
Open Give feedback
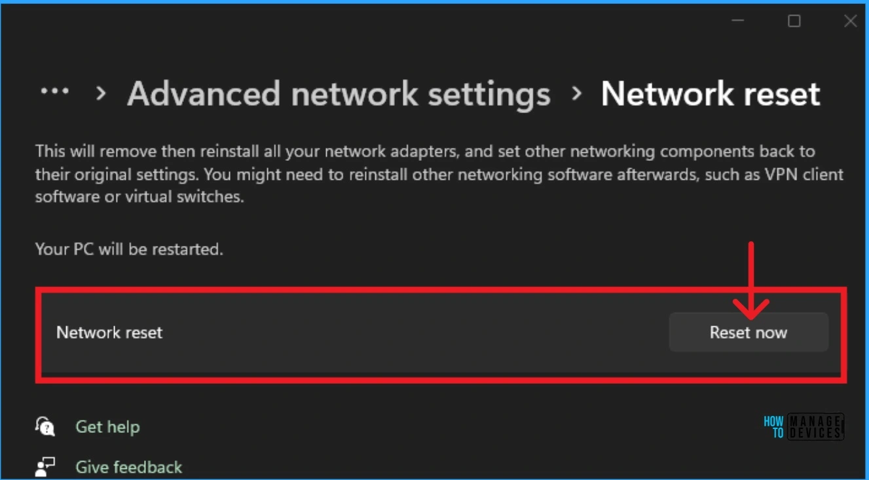[128, 466]
